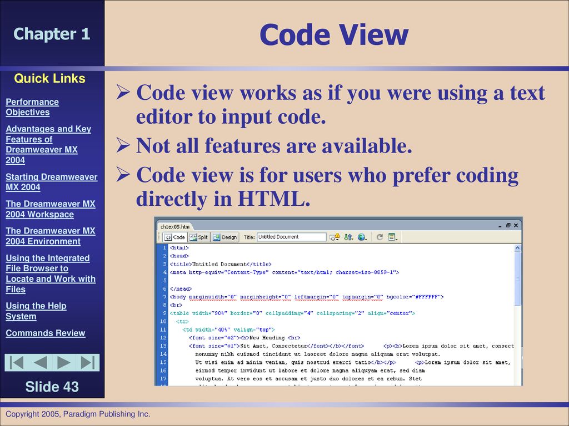Open the File Management arrows icon

pyautogui.click(x=348, y=237)
